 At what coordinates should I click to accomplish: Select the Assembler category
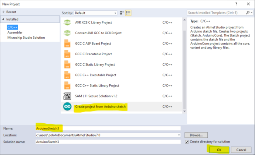pos(14,32)
